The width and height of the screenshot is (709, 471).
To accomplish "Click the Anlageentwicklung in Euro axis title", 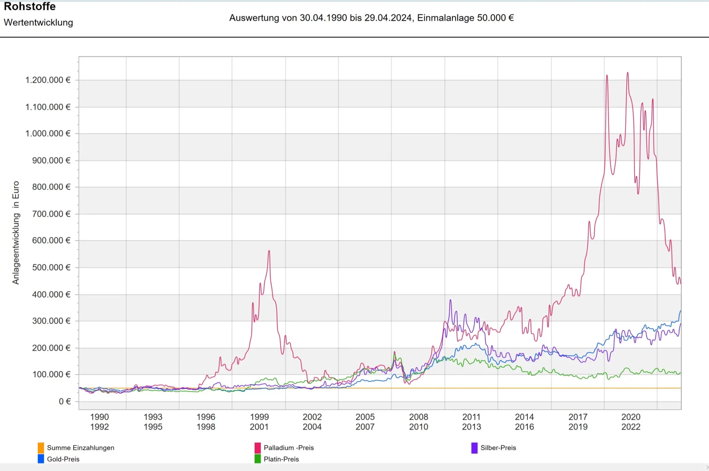I will [x=16, y=232].
